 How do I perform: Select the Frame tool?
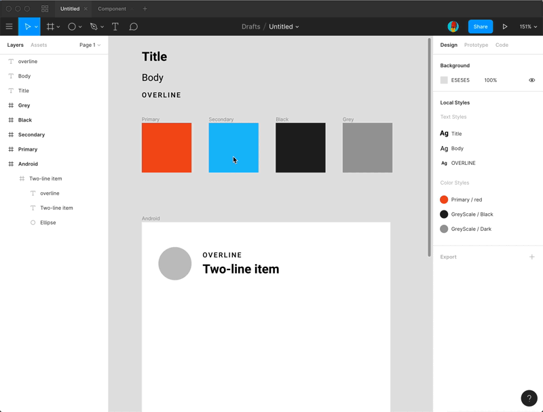click(x=50, y=26)
